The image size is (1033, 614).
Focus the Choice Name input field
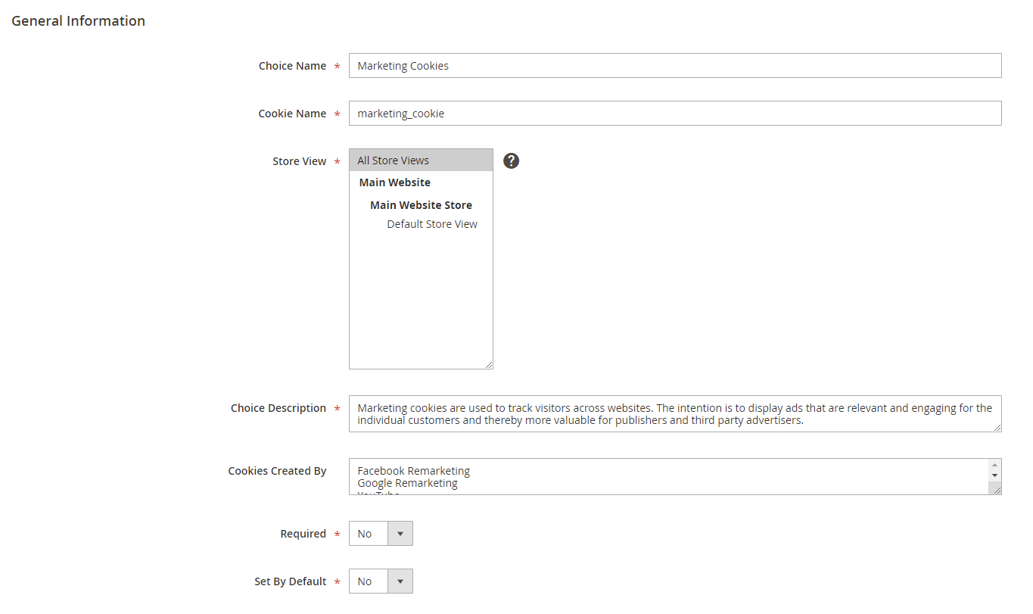tap(674, 66)
